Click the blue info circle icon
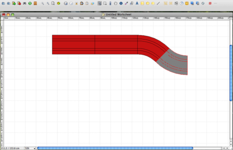Viewport: 233px width, 150px height. (121, 3)
